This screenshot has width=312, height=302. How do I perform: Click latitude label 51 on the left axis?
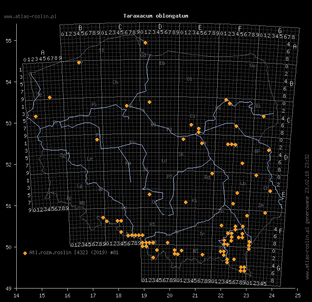[x=8, y=206]
